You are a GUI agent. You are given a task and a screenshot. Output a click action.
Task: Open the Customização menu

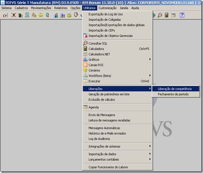pyautogui.click(x=108, y=8)
